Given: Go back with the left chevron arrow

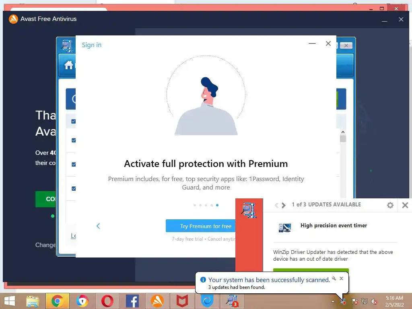Looking at the screenshot, I should (98, 226).
